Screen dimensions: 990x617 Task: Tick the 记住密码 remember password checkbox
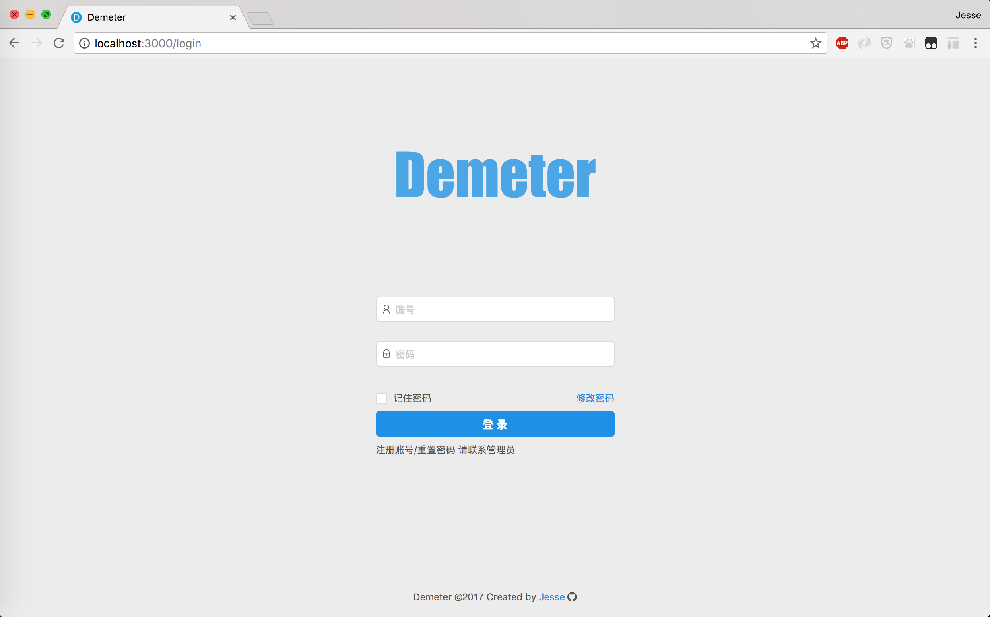pyautogui.click(x=382, y=398)
